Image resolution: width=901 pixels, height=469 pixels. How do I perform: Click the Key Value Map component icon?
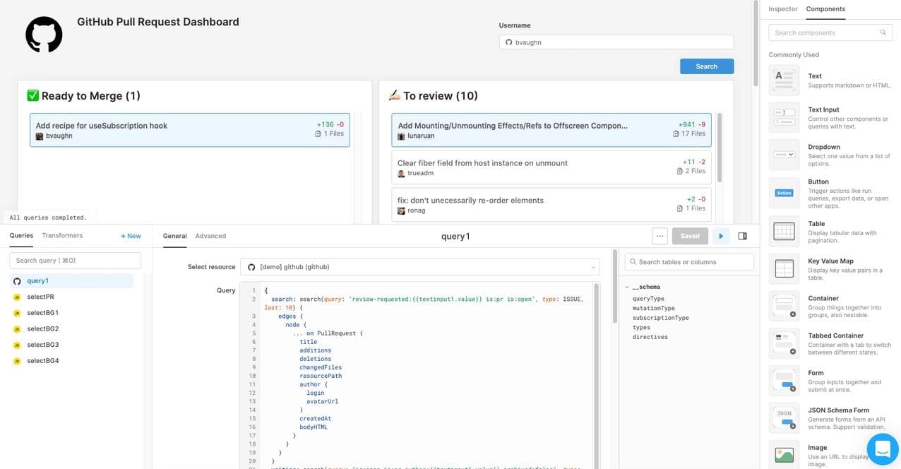pyautogui.click(x=784, y=268)
